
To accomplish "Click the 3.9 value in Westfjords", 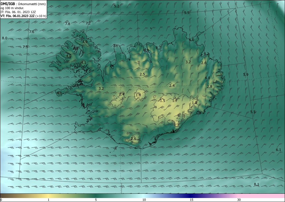I will [85, 42].
